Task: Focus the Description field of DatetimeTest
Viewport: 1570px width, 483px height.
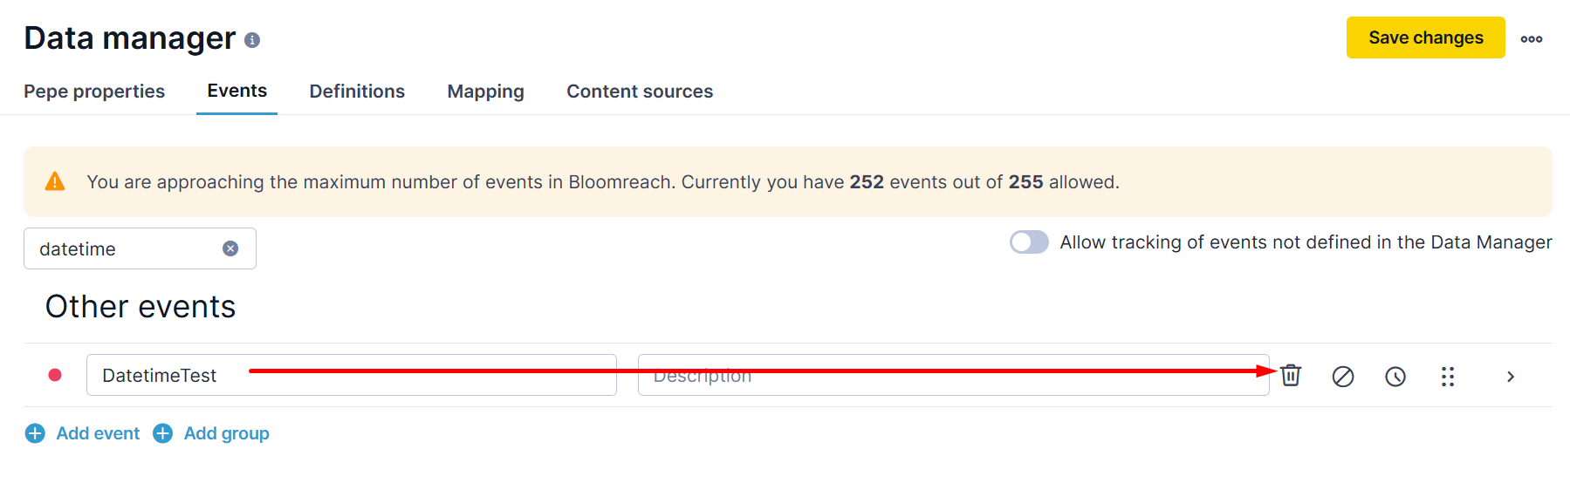Action: click(x=954, y=375)
